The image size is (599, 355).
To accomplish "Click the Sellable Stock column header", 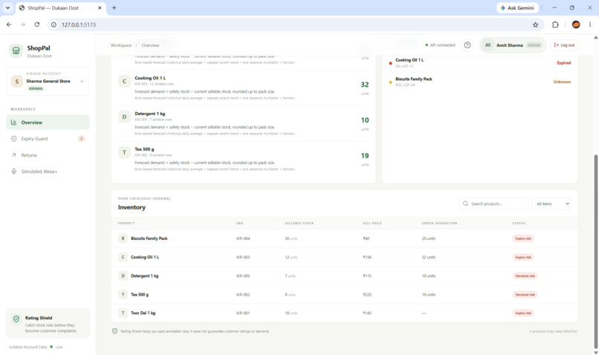I will tap(299, 223).
